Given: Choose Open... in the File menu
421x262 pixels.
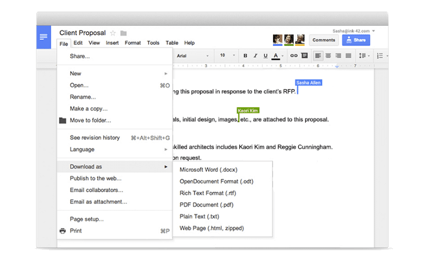Looking at the screenshot, I should [115, 85].
